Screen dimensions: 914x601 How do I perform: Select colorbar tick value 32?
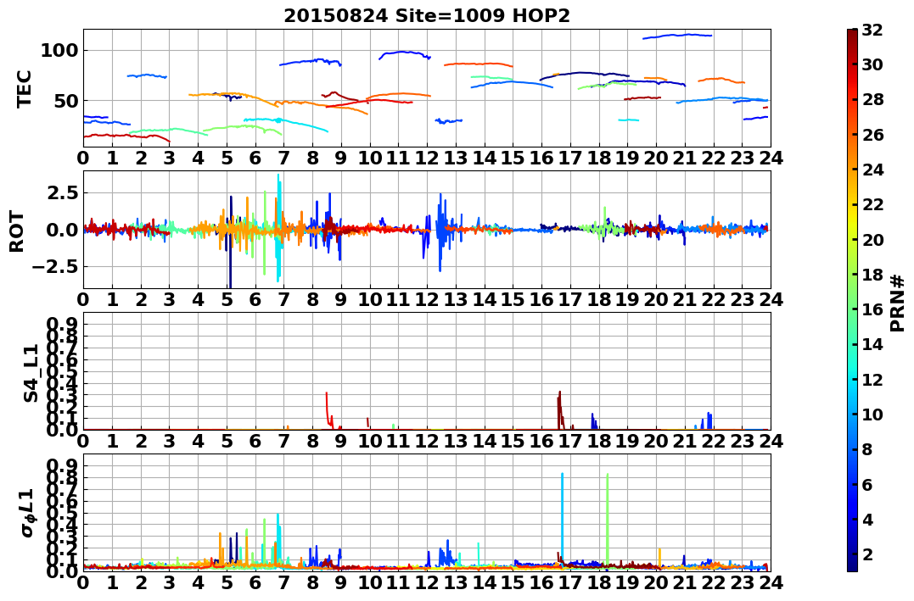872,30
